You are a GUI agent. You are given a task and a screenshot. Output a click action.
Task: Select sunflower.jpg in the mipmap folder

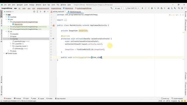pyautogui.click(x=19, y=48)
